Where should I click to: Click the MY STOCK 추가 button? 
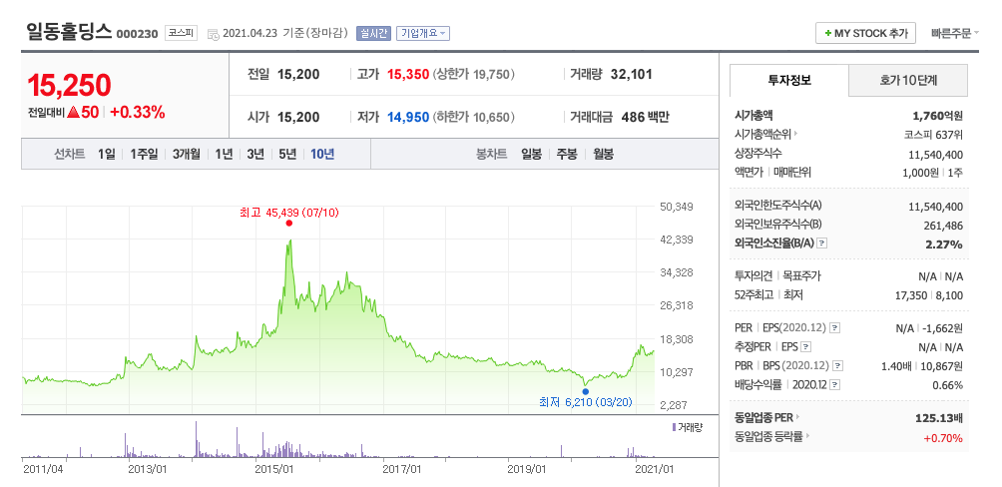tap(865, 33)
